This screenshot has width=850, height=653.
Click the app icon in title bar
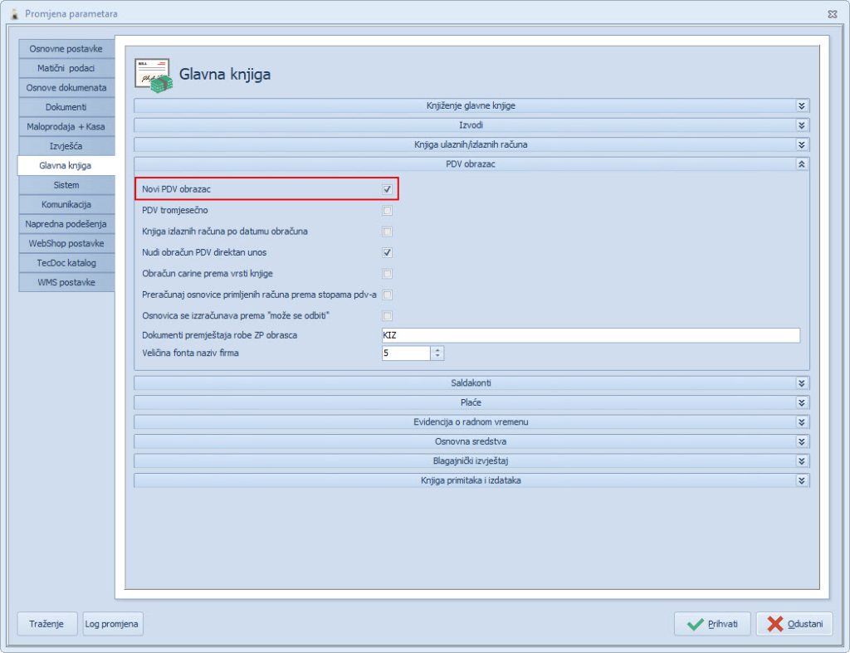click(12, 14)
